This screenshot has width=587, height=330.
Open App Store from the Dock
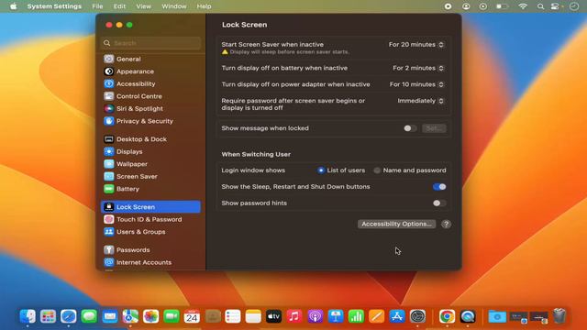tap(397, 316)
